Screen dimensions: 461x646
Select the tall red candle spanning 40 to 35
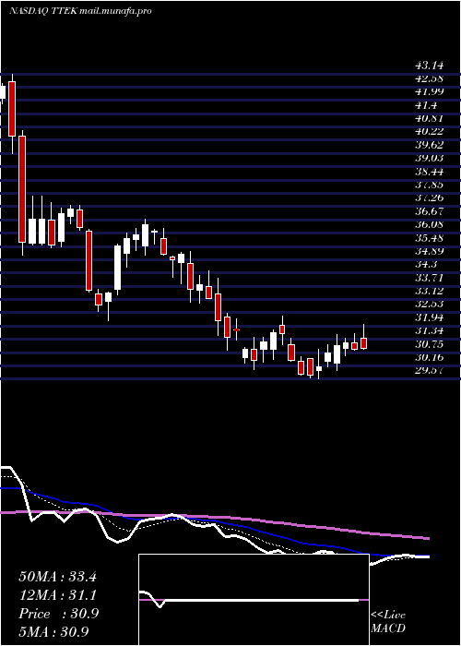click(x=22, y=189)
